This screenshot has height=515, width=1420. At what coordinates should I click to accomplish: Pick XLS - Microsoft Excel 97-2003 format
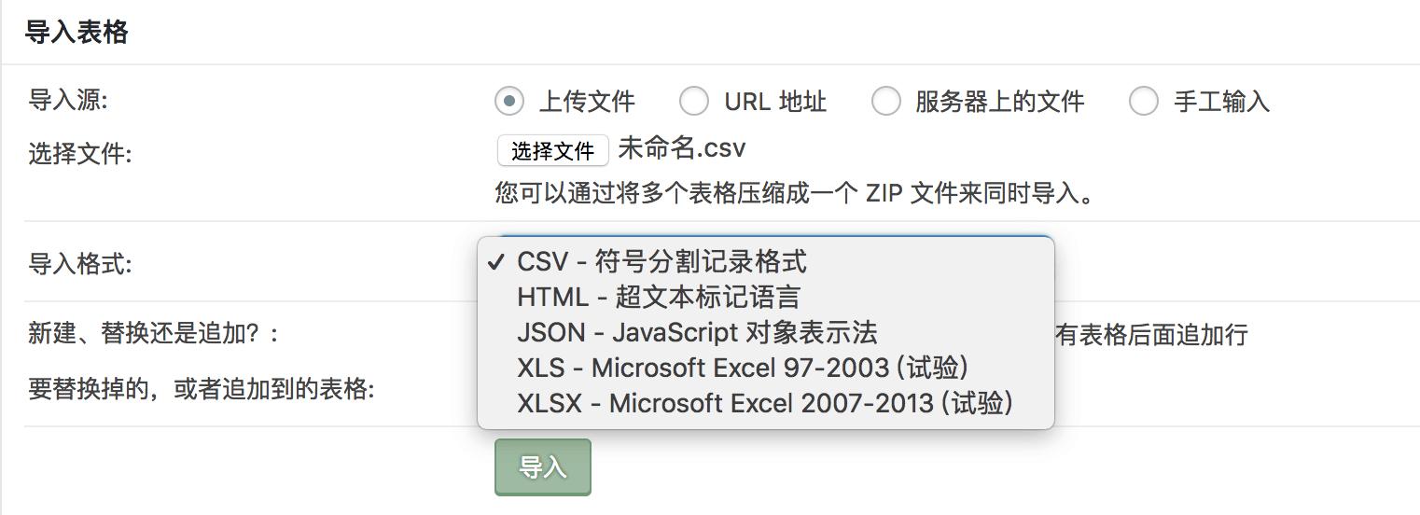pyautogui.click(x=742, y=368)
